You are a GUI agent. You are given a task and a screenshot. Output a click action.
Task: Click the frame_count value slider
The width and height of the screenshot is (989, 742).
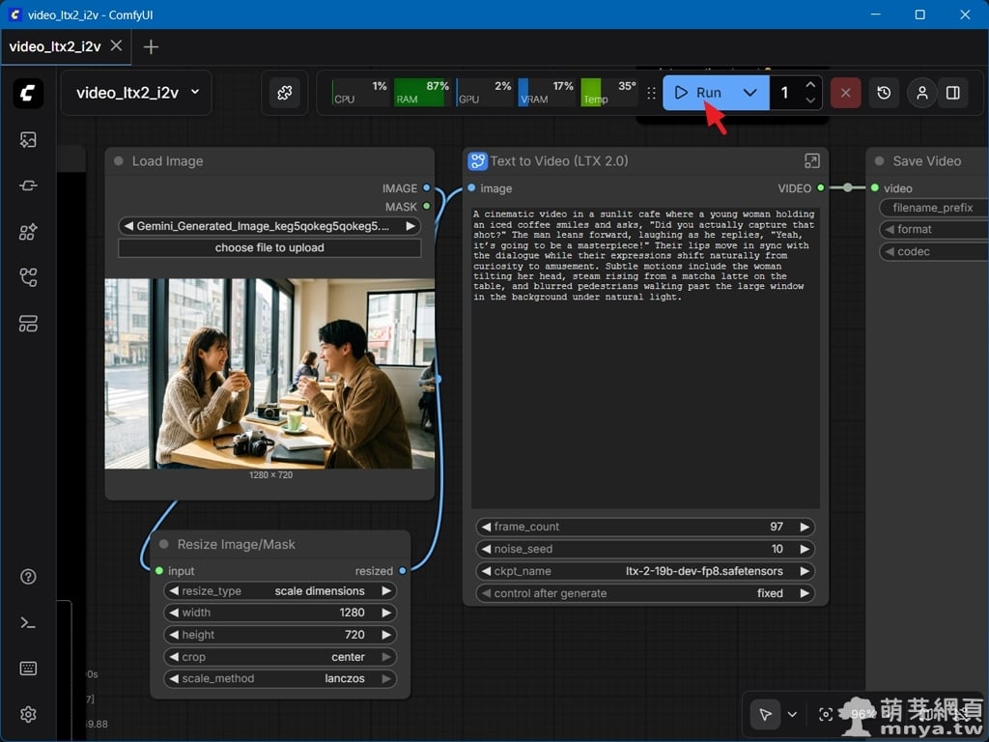point(645,527)
